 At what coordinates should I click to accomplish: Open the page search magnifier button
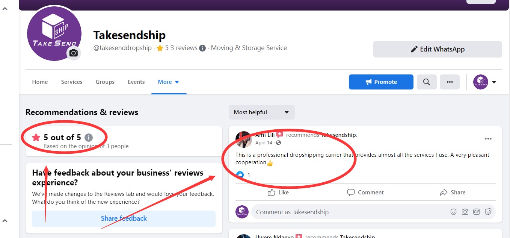click(x=427, y=82)
